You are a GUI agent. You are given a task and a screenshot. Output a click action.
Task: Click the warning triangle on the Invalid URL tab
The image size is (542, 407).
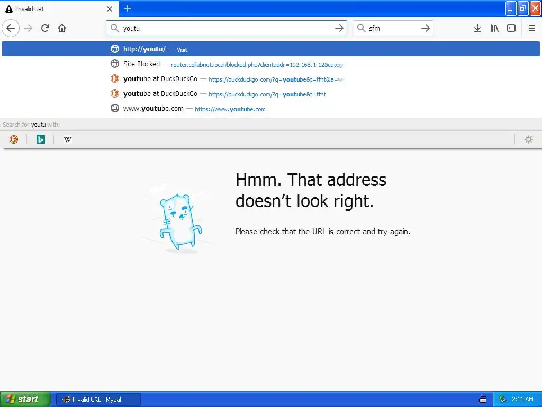(x=9, y=9)
